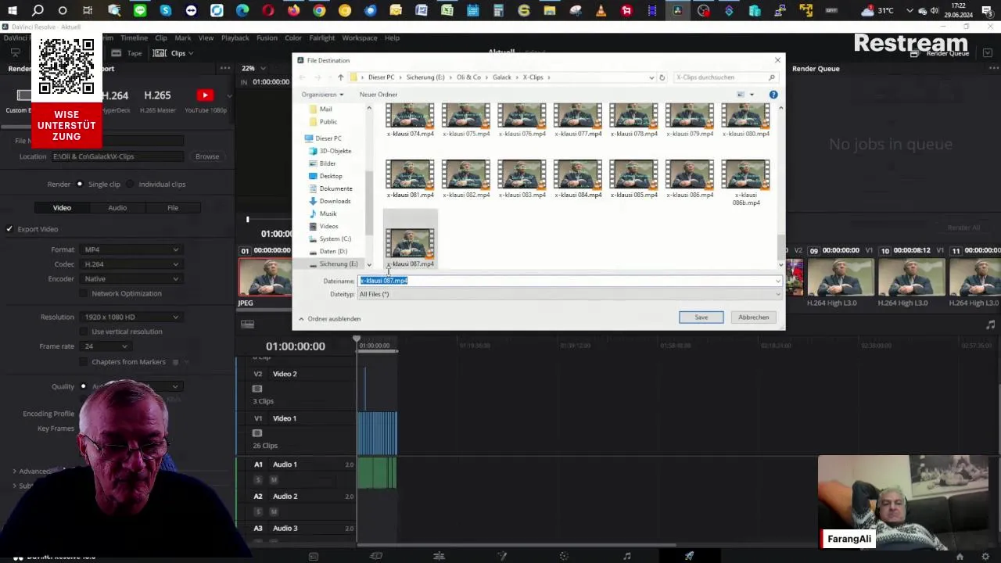Open the Windows Start button

tap(12, 11)
